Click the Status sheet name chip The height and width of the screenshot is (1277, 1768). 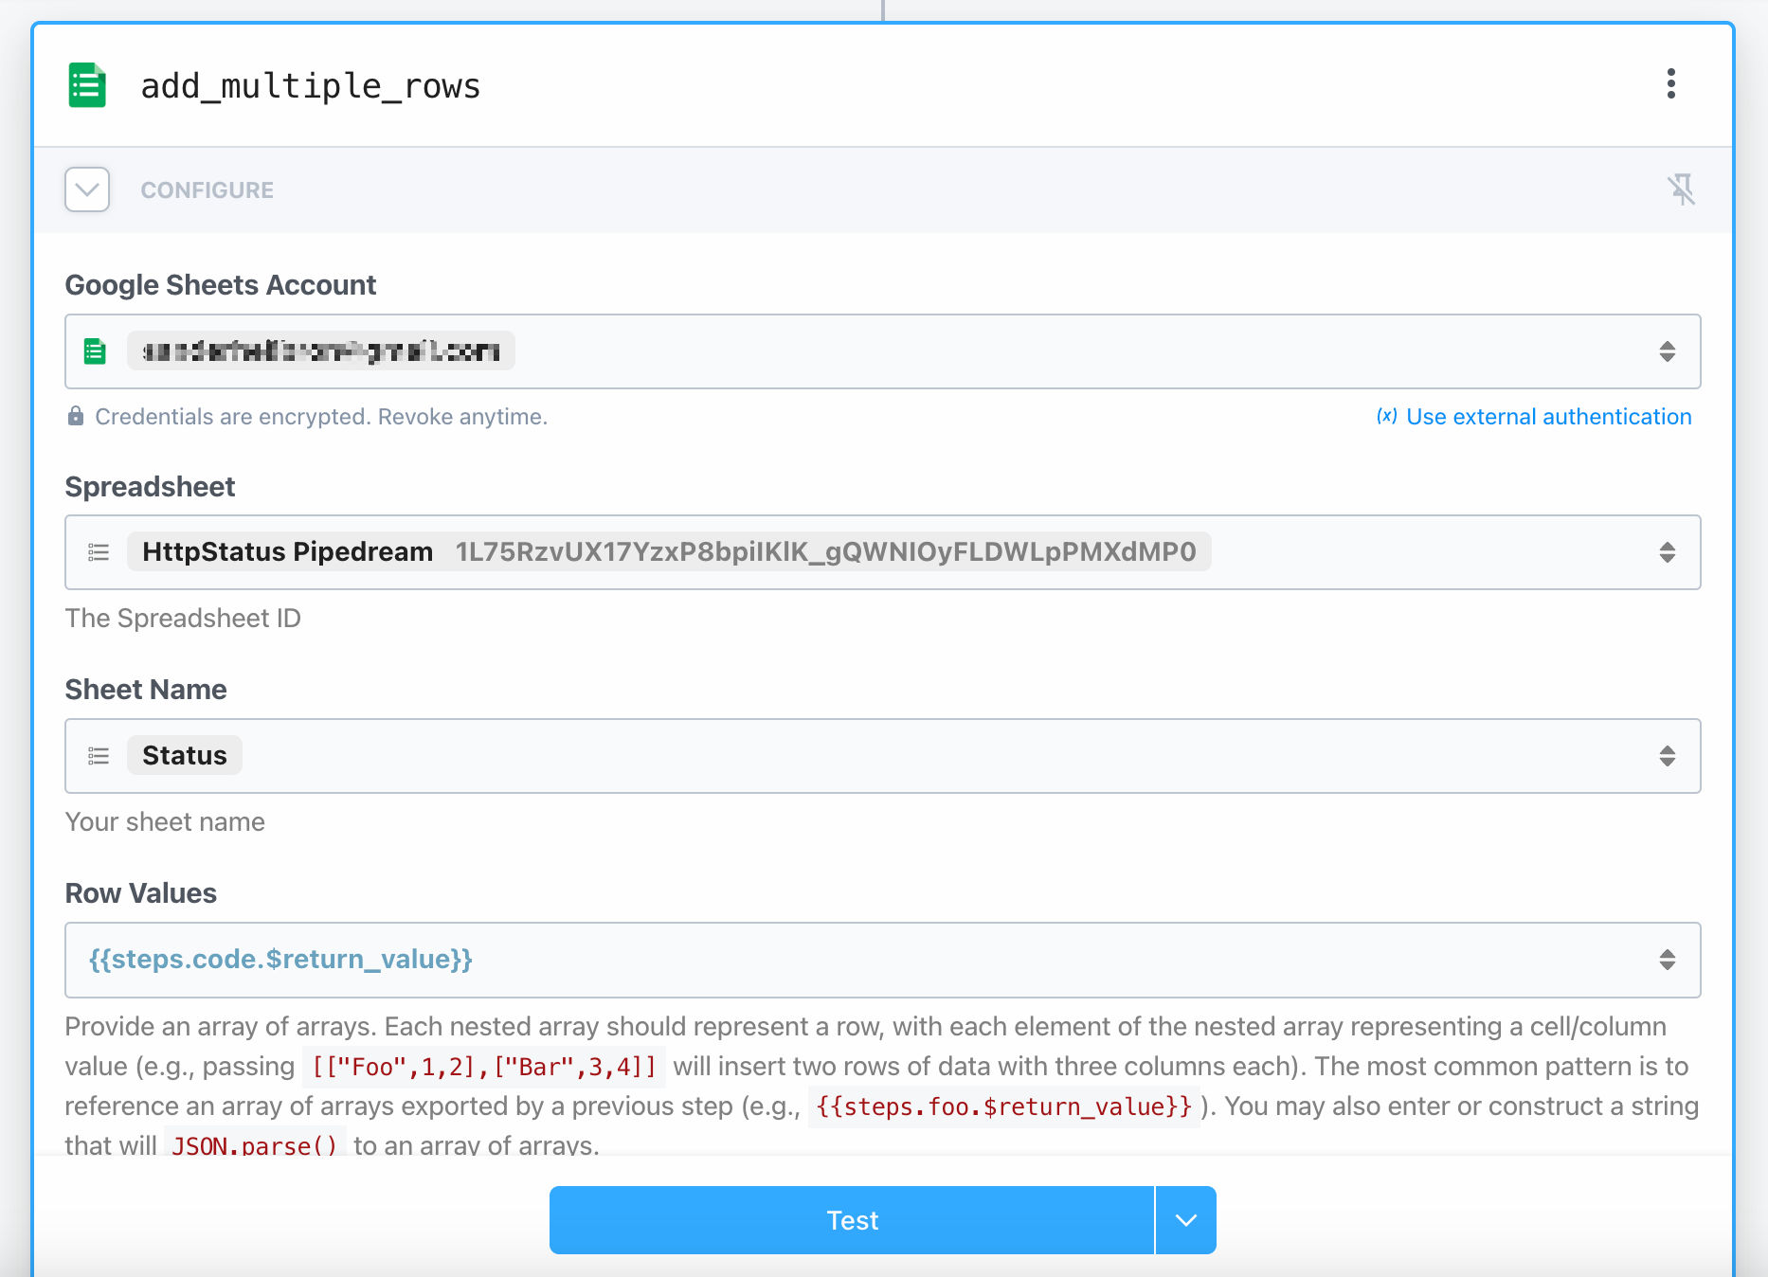click(x=185, y=756)
